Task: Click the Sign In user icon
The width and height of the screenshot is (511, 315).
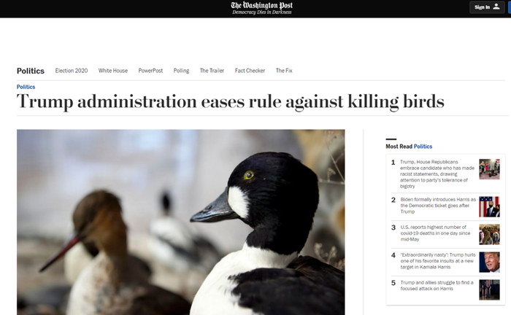Action: pos(496,7)
